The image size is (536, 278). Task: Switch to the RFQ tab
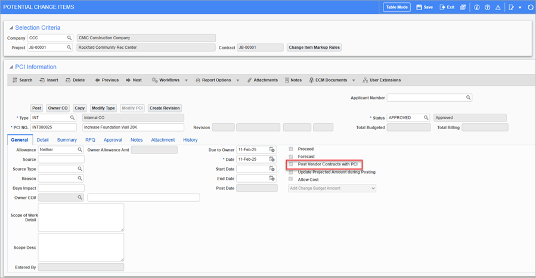pos(90,140)
